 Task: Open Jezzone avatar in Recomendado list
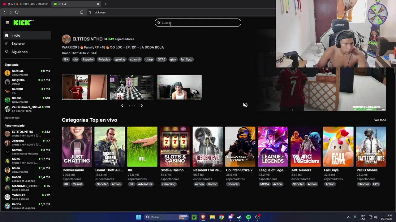(7, 143)
